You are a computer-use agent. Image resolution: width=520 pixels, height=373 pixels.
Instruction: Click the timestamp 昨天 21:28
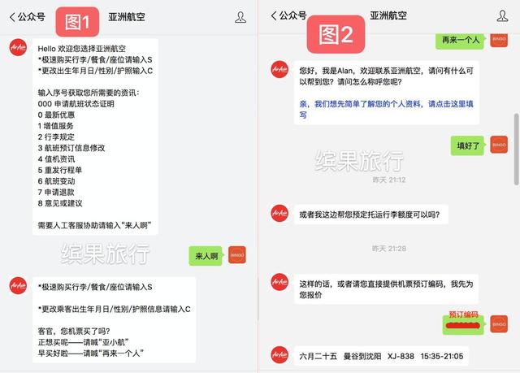pos(389,249)
